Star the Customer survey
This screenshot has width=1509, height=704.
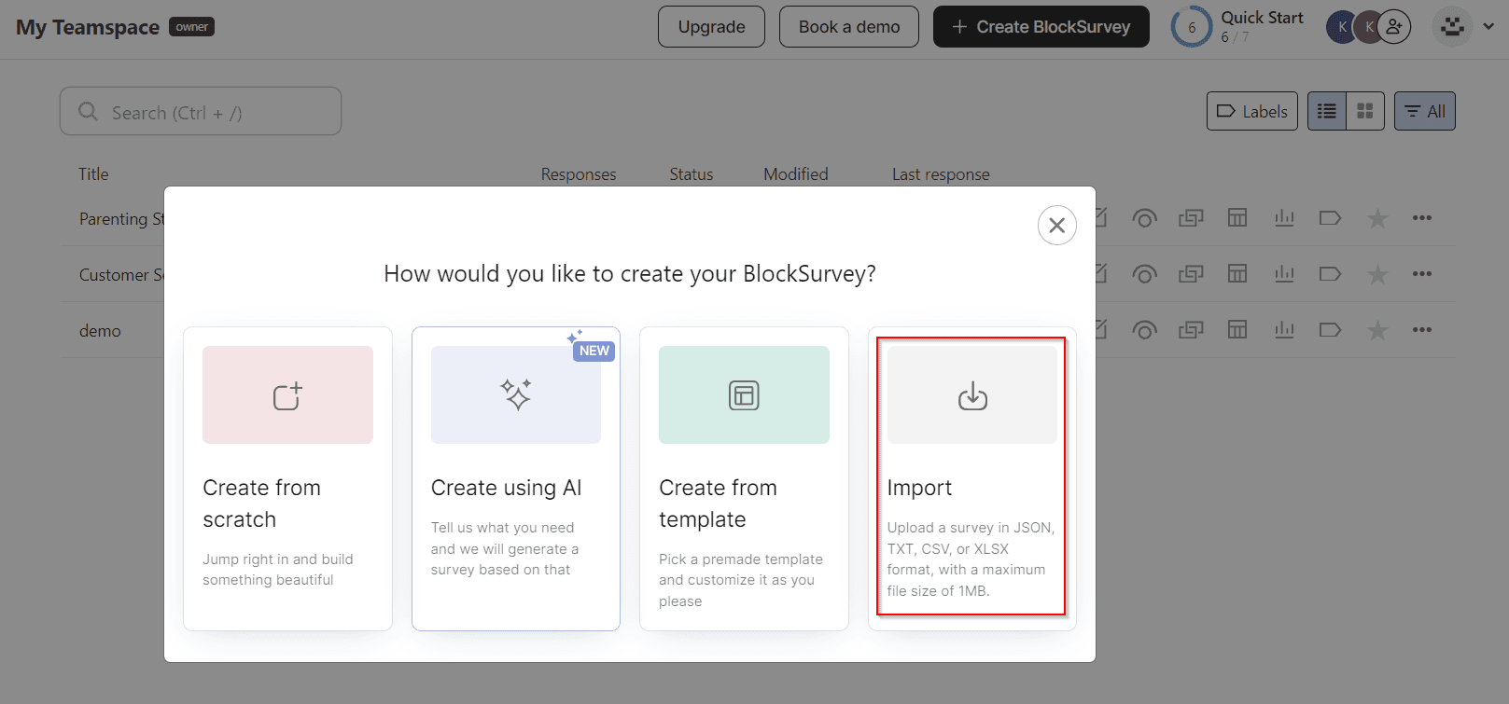[x=1377, y=274]
